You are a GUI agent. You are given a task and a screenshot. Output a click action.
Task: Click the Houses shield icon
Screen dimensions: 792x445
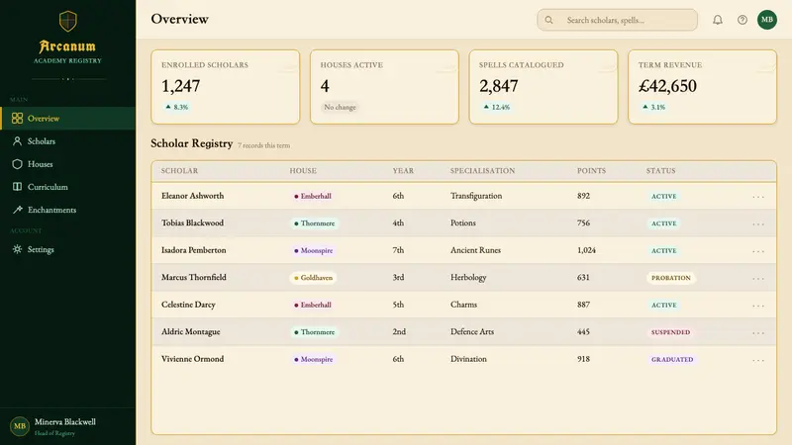tap(17, 164)
